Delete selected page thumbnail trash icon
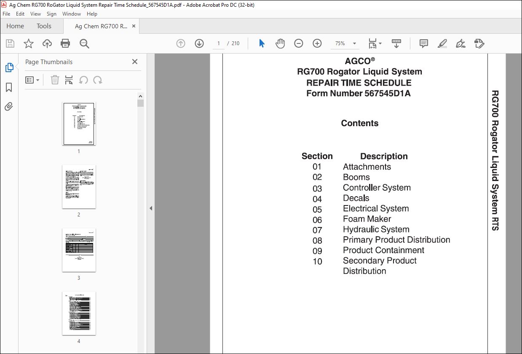The image size is (522, 354). tap(55, 80)
